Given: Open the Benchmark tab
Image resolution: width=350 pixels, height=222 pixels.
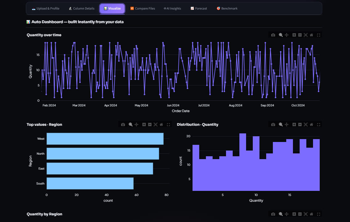Looking at the screenshot, I should click(227, 9).
